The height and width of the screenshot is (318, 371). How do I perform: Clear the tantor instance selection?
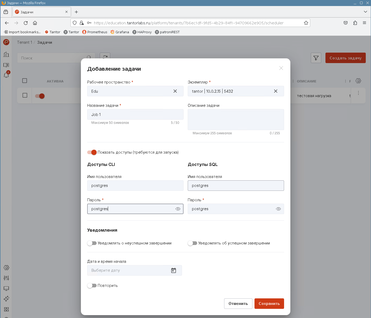(x=275, y=91)
